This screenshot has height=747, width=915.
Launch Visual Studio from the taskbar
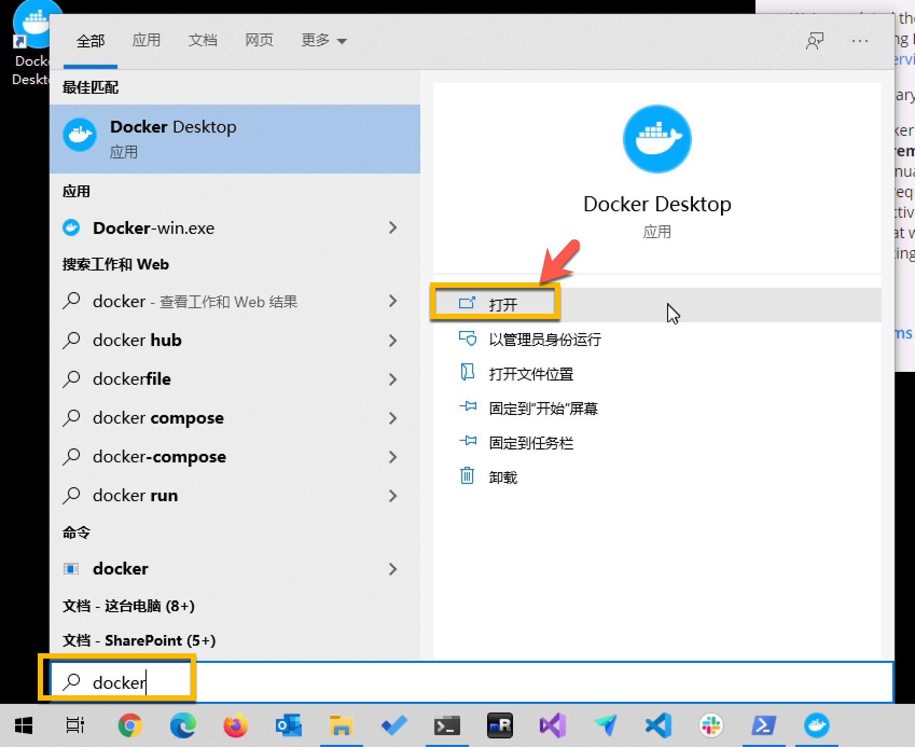pos(552,725)
